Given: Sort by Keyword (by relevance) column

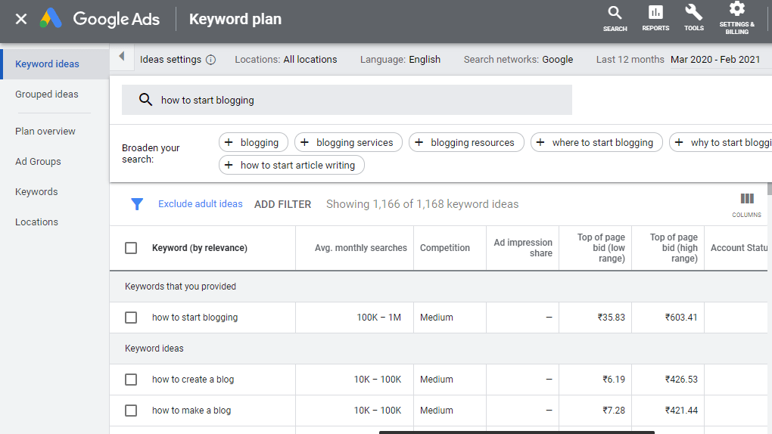Looking at the screenshot, I should (x=199, y=248).
